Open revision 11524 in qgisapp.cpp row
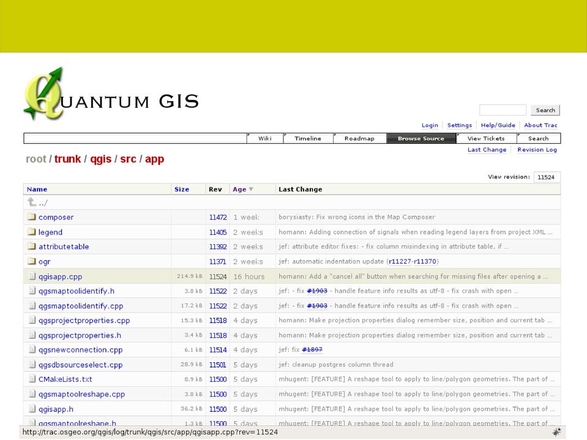Image resolution: width=587 pixels, height=440 pixels. pos(218,277)
